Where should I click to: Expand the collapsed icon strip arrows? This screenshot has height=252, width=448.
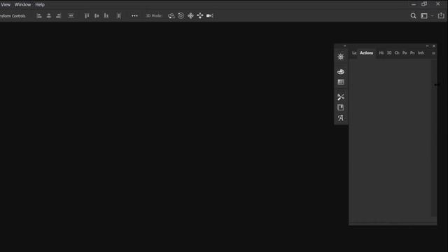(344, 46)
